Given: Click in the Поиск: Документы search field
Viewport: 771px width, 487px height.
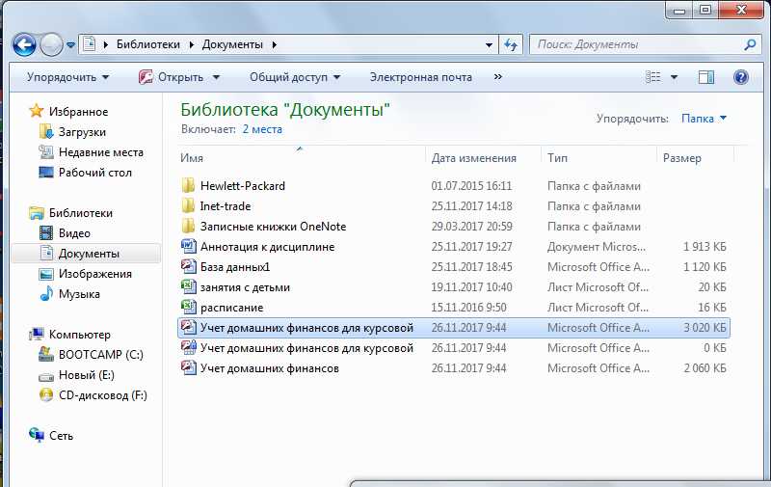Looking at the screenshot, I should click(x=636, y=44).
